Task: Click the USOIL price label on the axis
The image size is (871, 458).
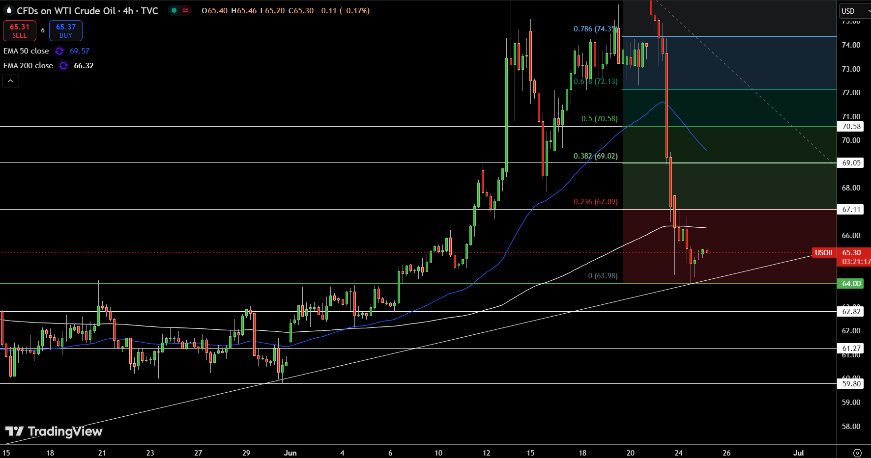Action: [824, 253]
